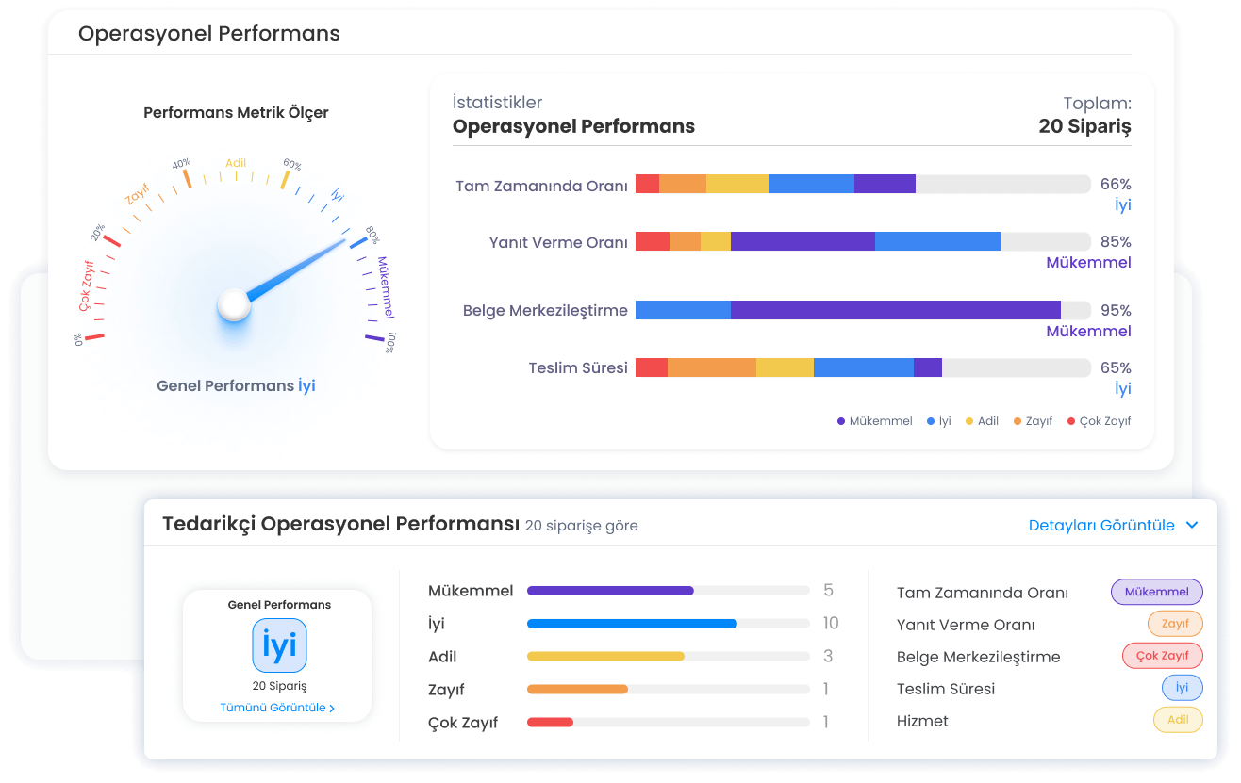Viewport: 1241px width, 783px height.
Task: Click the Yanıt Verme Oranı stacked bar
Action: coord(863,241)
